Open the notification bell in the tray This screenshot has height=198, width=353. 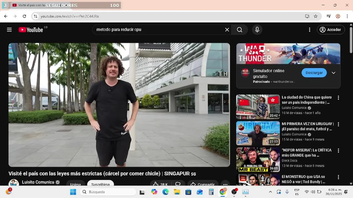(346, 192)
